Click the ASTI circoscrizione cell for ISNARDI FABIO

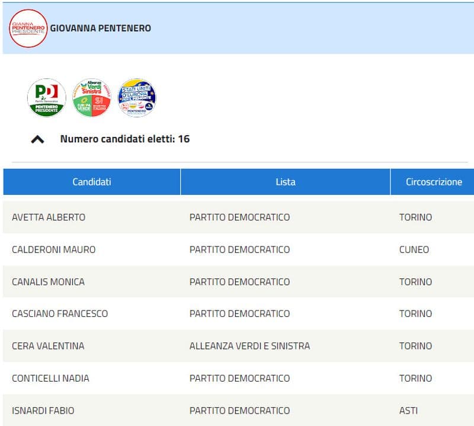click(x=409, y=410)
